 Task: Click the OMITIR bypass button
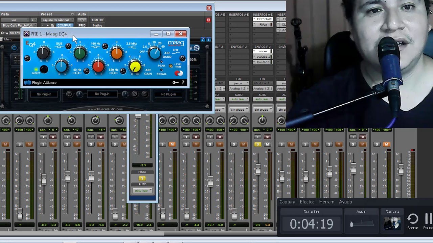(x=98, y=20)
